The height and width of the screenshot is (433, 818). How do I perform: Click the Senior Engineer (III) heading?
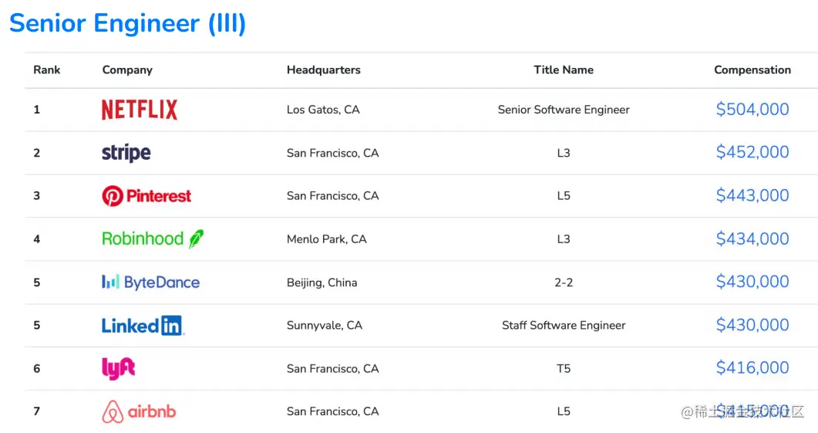point(128,23)
